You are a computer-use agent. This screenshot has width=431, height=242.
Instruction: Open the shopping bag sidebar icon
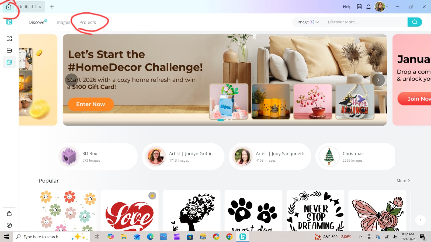(9, 213)
